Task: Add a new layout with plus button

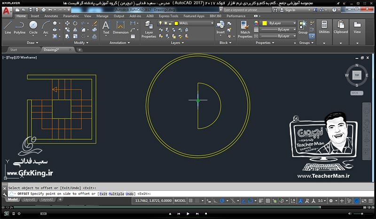Action: pyautogui.click(x=60, y=199)
